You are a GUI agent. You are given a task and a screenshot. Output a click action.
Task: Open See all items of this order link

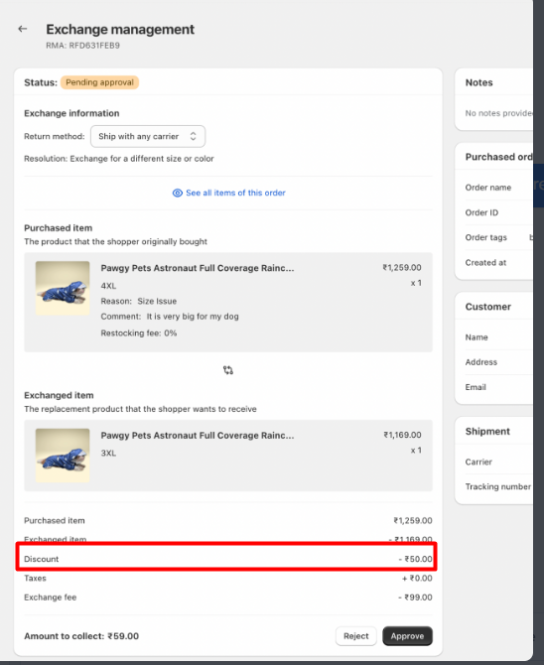235,193
